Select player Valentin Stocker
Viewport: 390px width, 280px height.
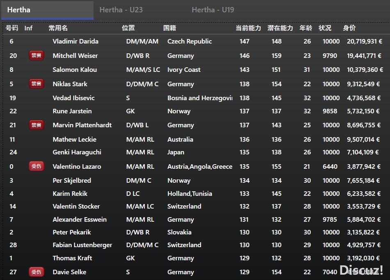(x=76, y=206)
